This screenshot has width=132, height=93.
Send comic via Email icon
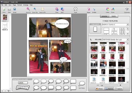[x=15, y=9]
